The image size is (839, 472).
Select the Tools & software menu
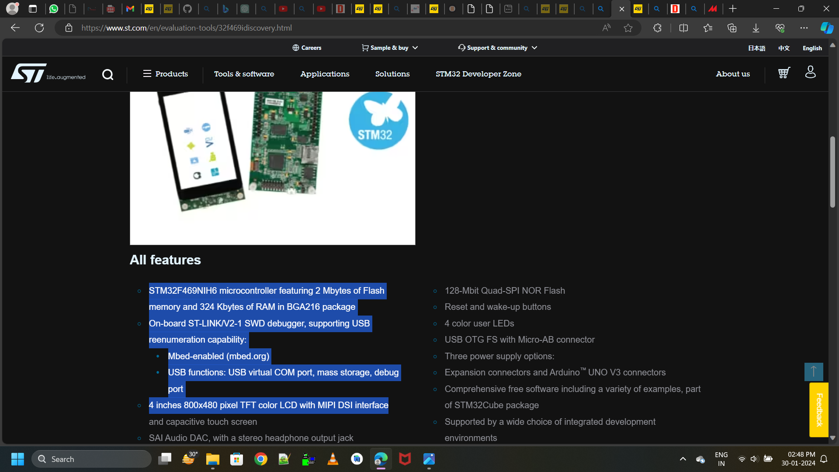click(x=244, y=74)
